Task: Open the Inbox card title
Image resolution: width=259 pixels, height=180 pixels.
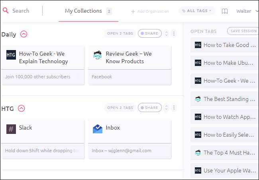Action: (x=113, y=128)
